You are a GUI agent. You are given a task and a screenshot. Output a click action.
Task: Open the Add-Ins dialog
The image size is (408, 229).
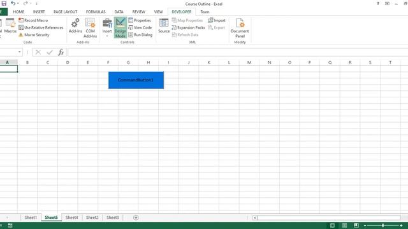pos(75,26)
